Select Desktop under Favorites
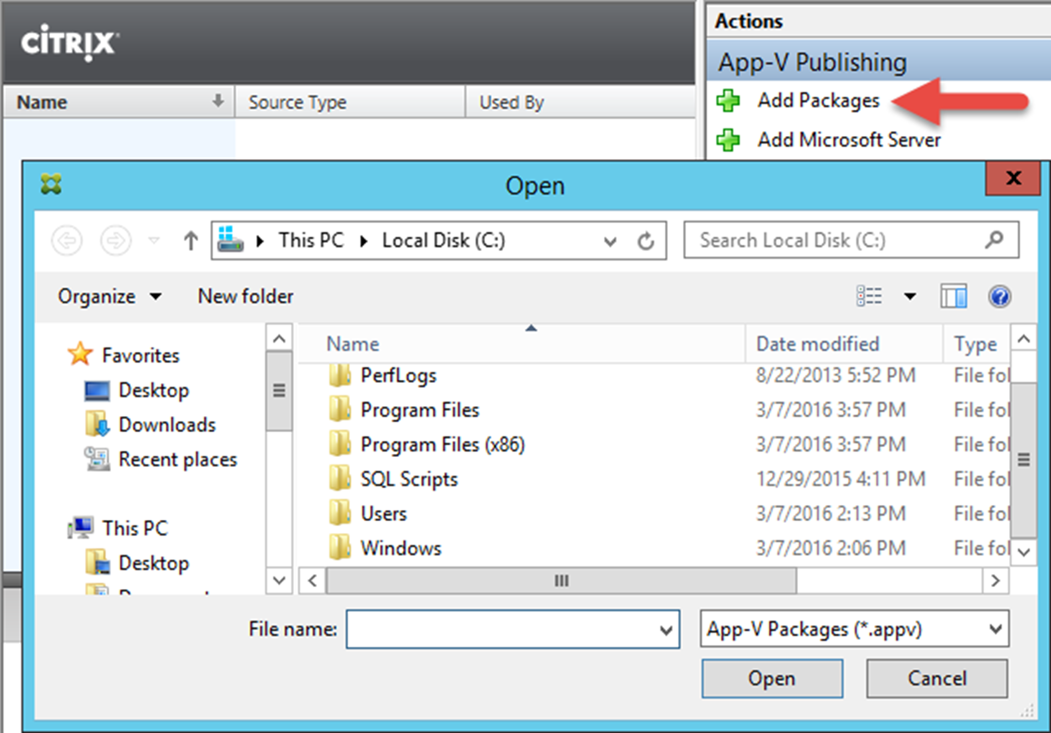Screen dimensions: 1051x733 [x=154, y=390]
